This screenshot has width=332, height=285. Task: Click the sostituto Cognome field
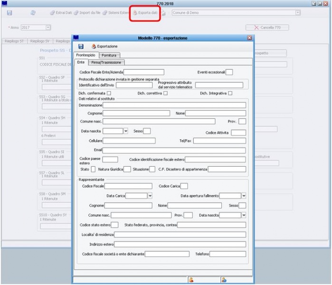(x=136, y=113)
